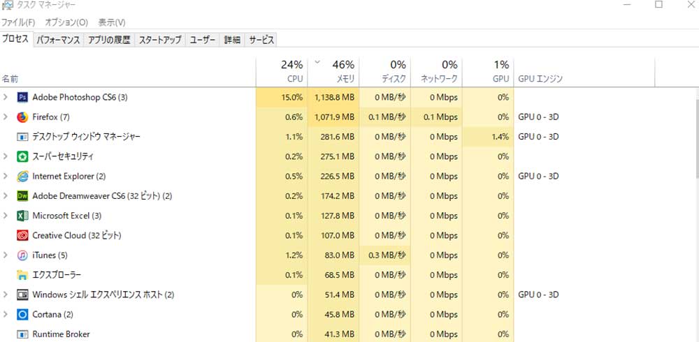This screenshot has height=342, width=699.
Task: Select the Creative Cloud (32 ビット) row name
Action: [77, 235]
